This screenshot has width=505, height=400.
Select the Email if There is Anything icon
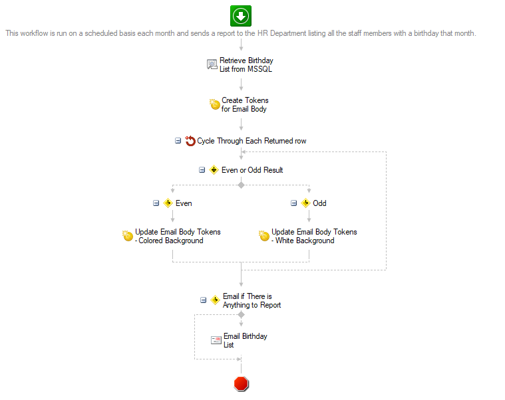click(x=215, y=300)
